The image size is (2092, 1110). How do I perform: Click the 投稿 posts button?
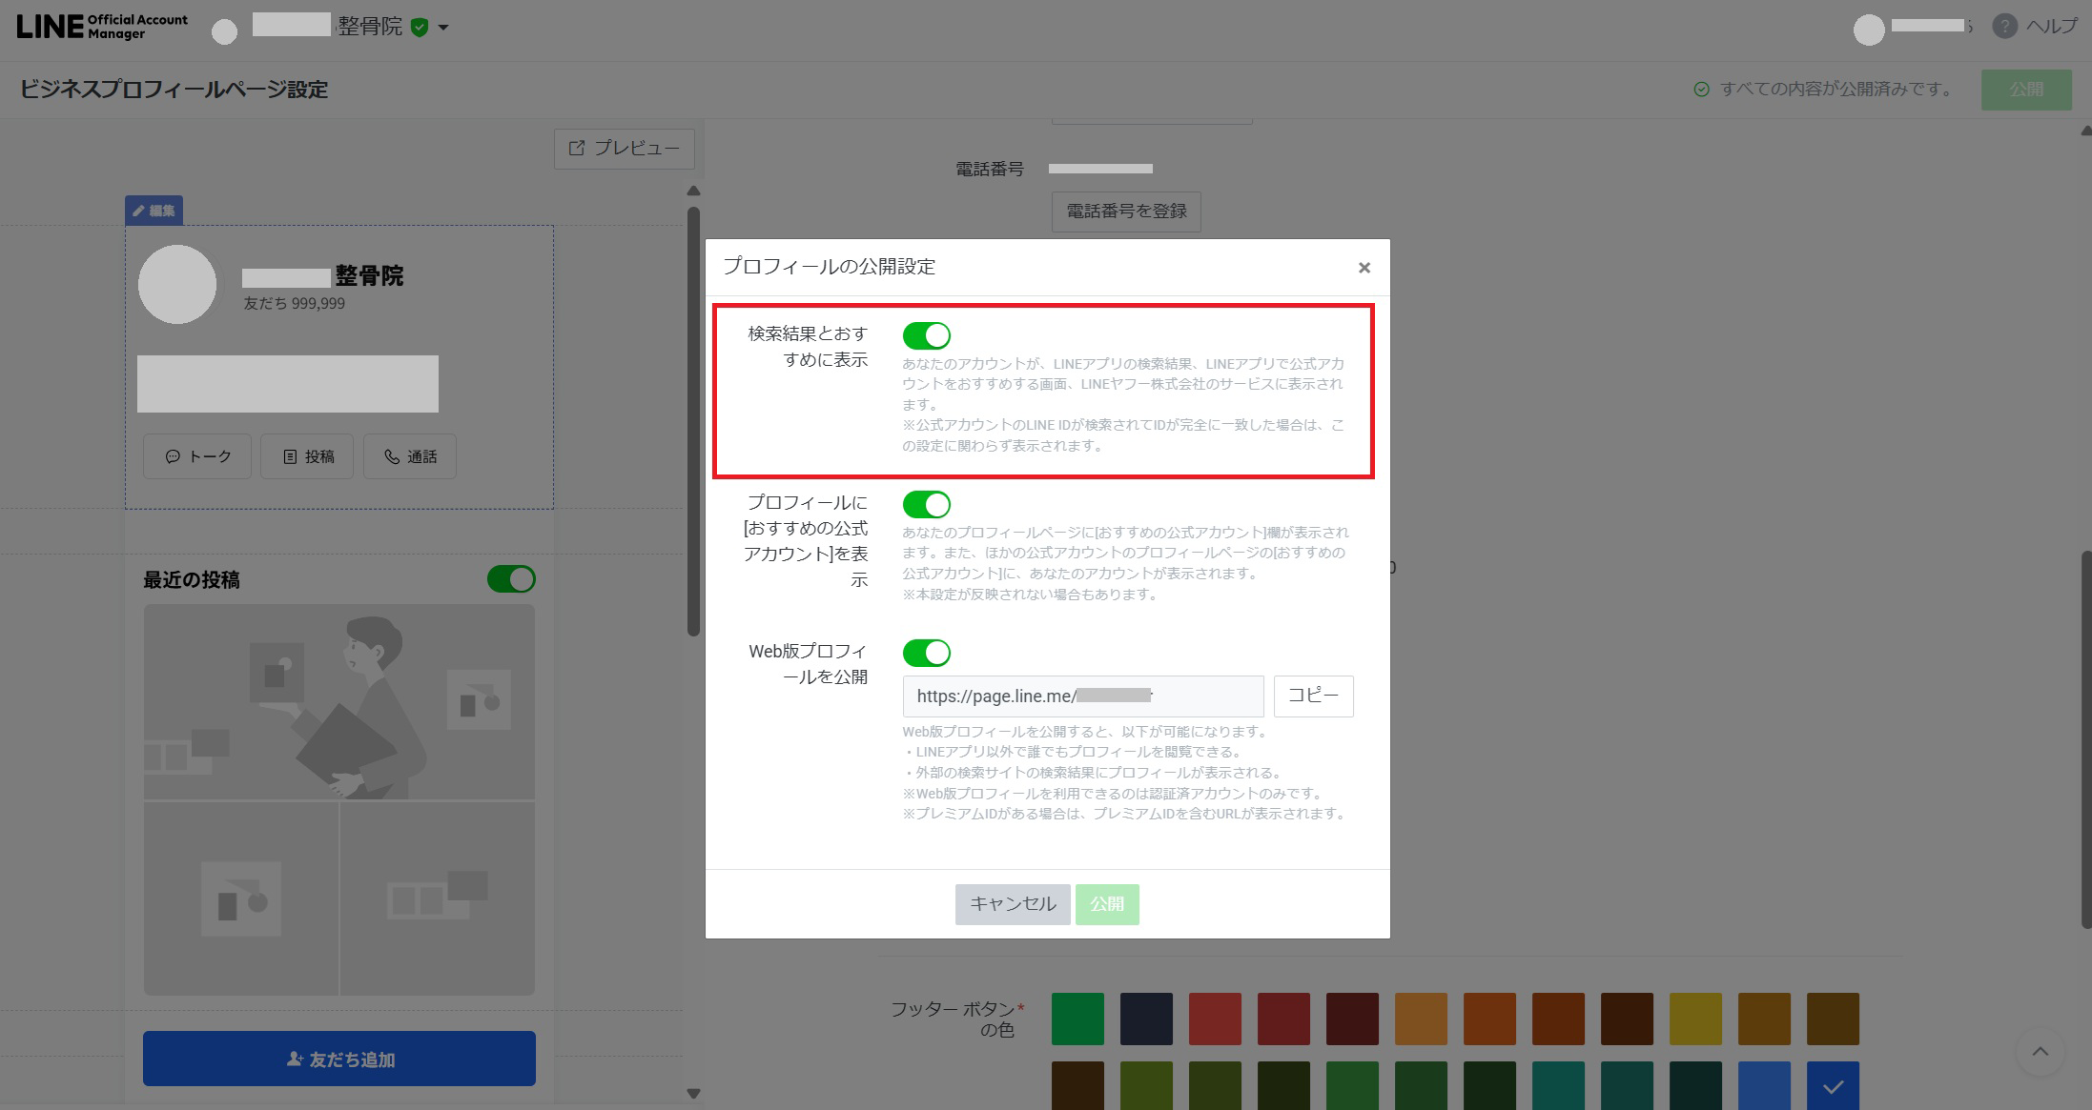coord(307,456)
